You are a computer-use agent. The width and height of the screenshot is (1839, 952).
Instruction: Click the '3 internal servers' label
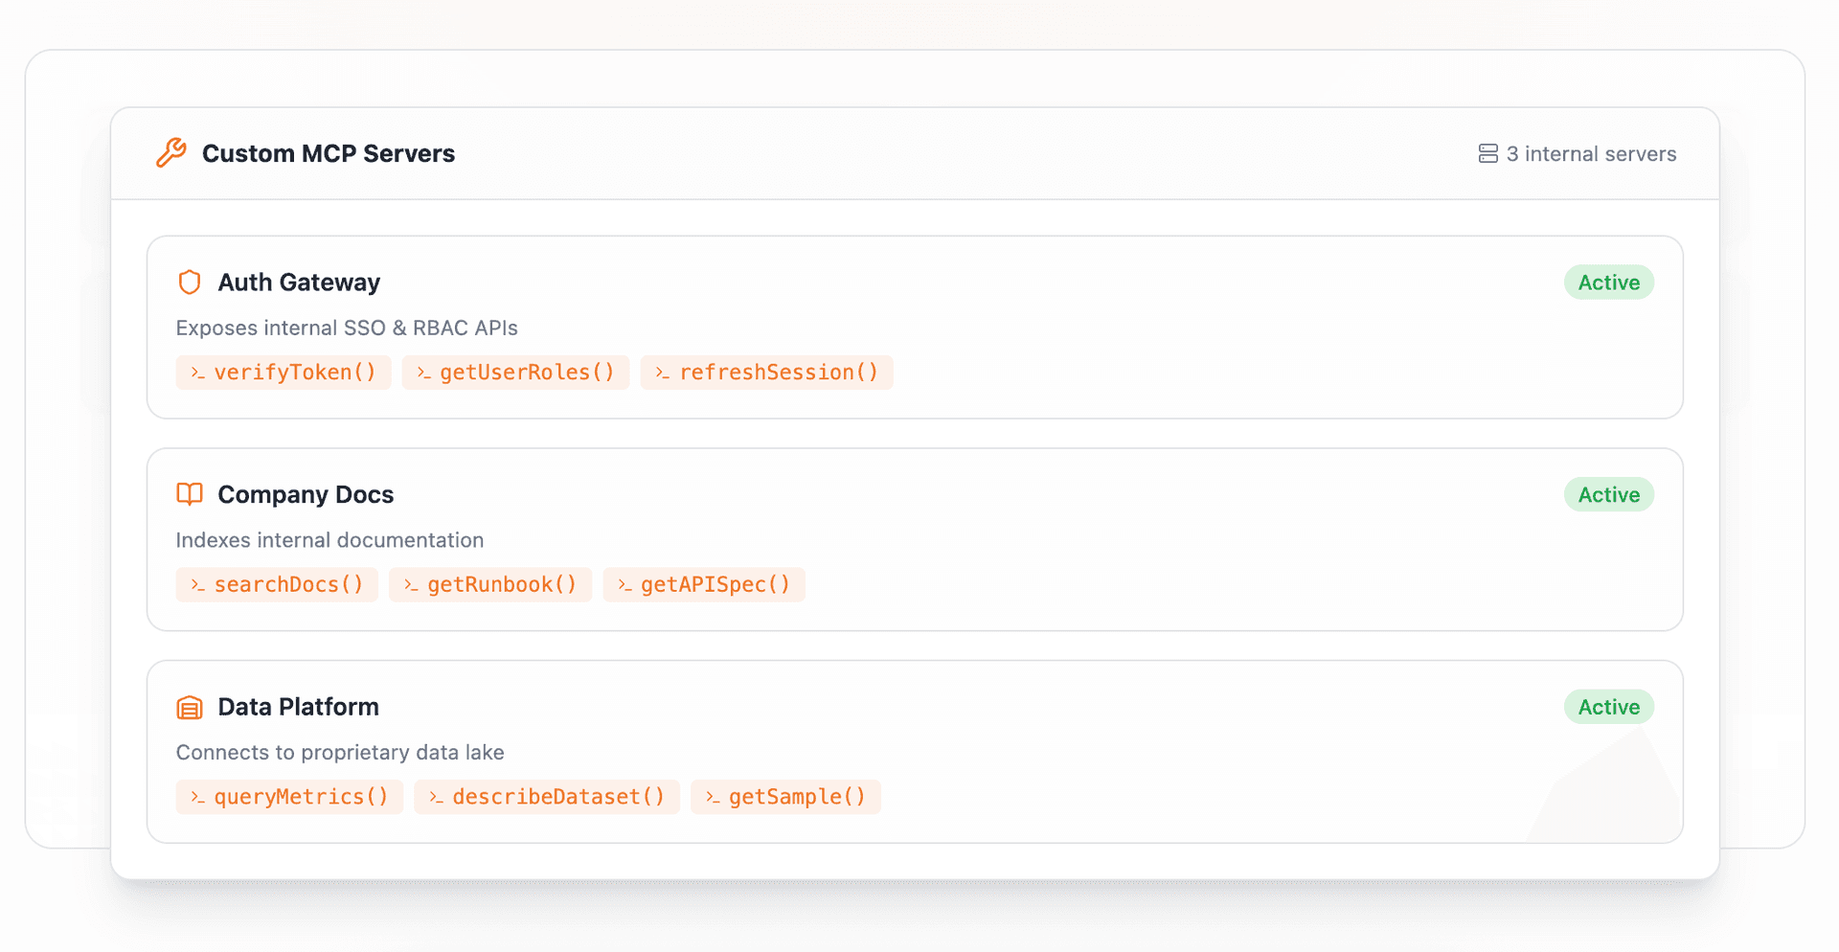tap(1591, 153)
